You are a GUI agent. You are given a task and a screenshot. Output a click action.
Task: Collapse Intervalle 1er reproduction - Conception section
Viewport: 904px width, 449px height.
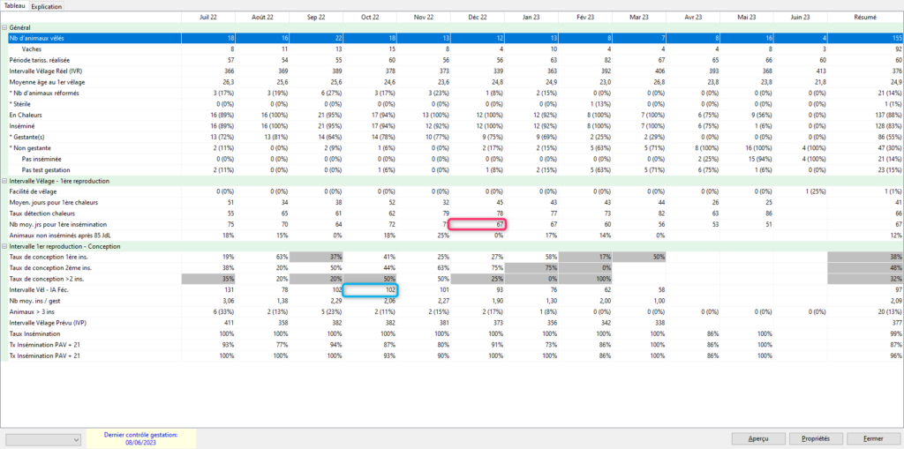tap(4, 246)
